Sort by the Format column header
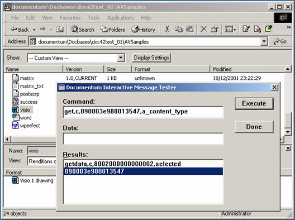The height and width of the screenshot is (220, 295). (x=171, y=69)
